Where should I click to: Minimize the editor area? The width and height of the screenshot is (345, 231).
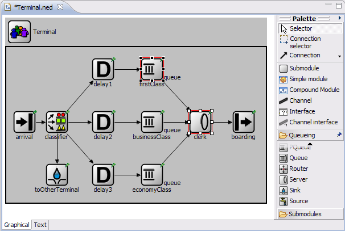(x=328, y=4)
